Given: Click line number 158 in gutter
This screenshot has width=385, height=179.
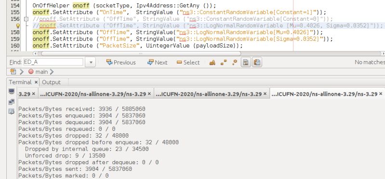Looking at the screenshot, I should click(15, 32).
